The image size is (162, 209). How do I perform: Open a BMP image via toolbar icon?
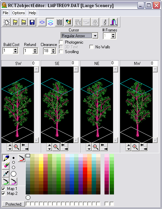click(24, 22)
